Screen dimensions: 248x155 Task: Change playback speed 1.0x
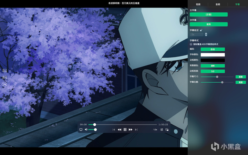pos(155,130)
